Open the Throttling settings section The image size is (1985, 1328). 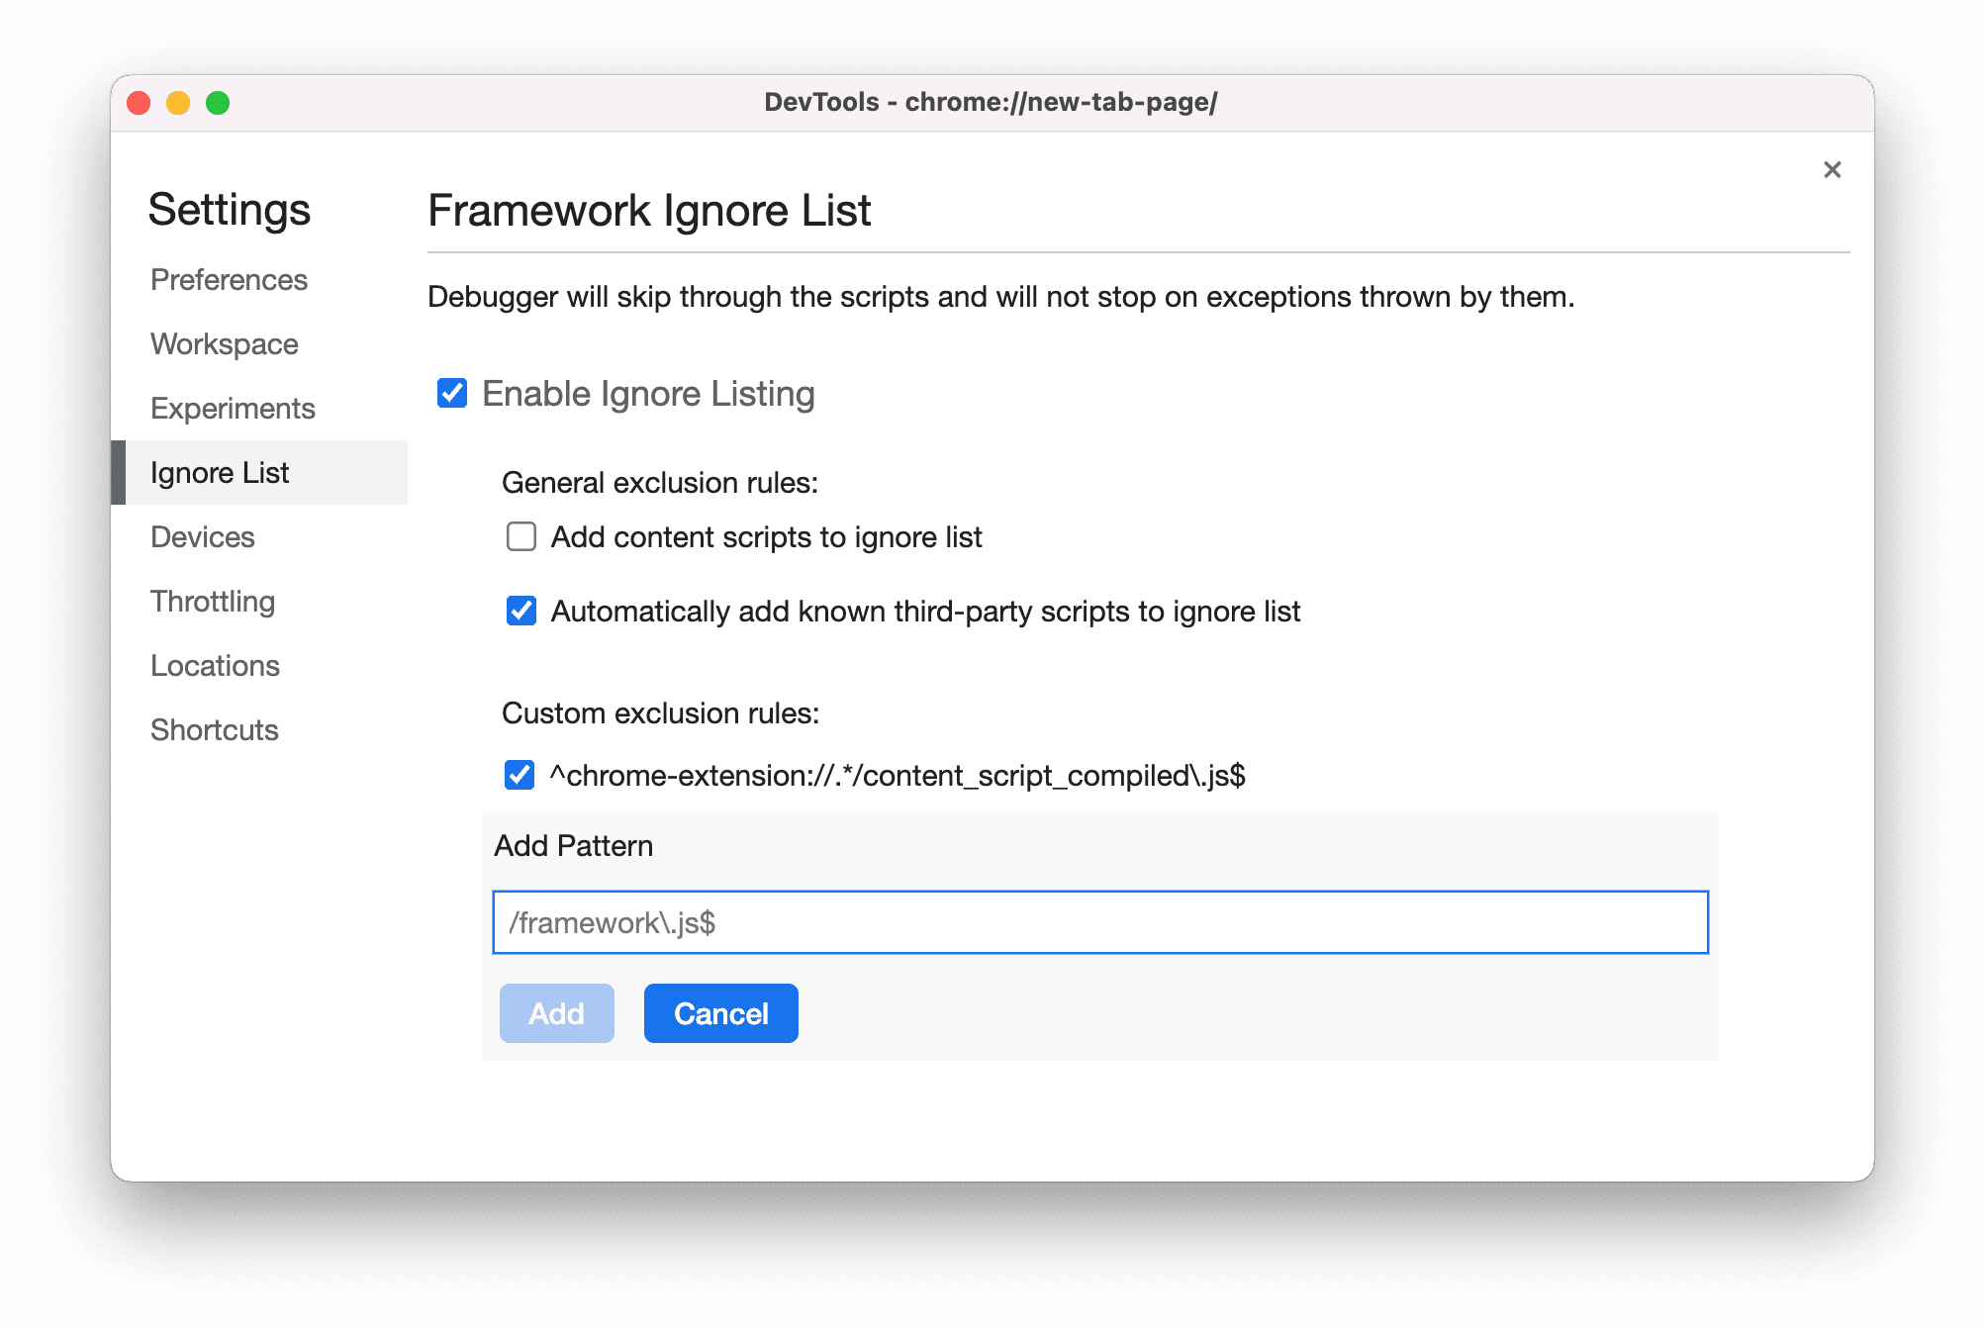(214, 601)
